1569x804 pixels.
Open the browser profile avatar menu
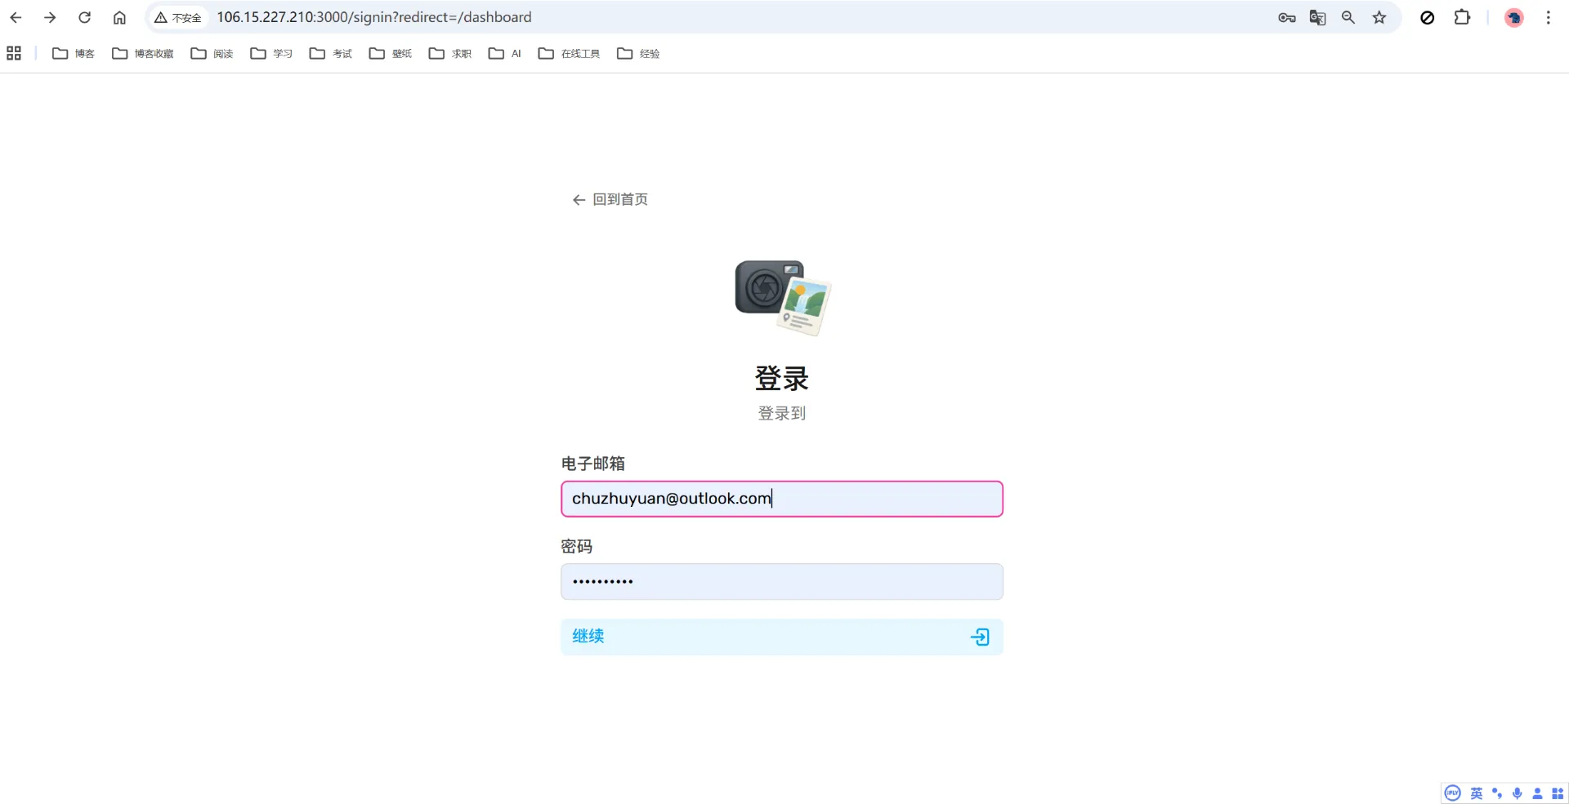pos(1514,17)
